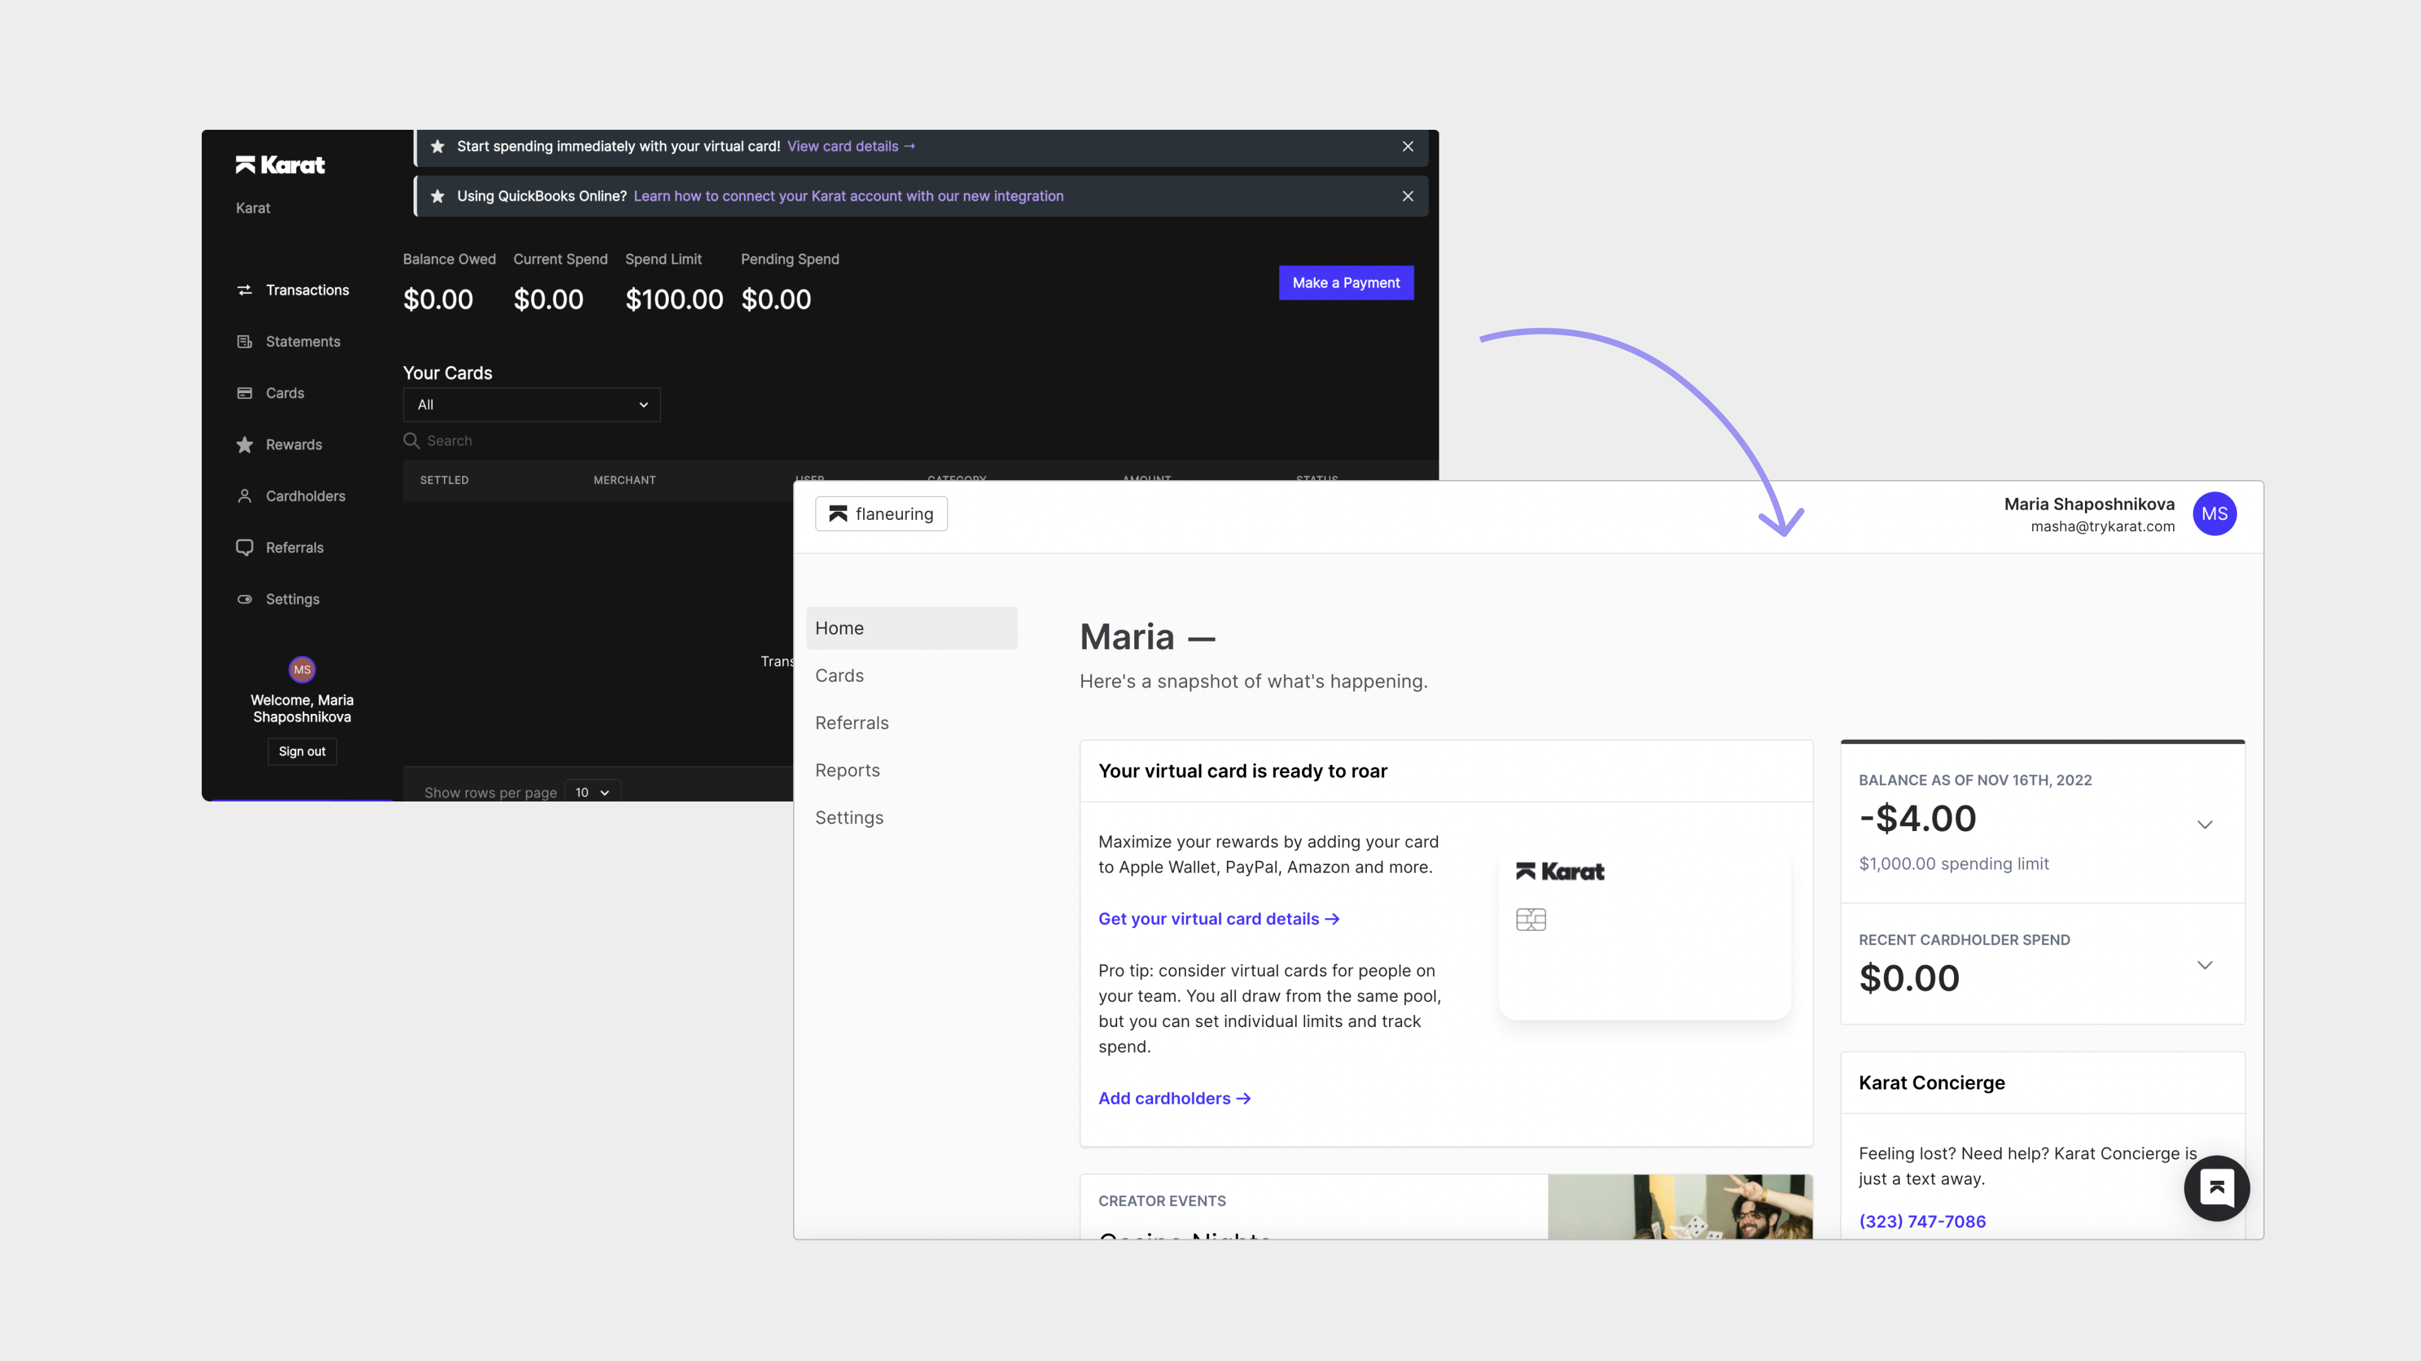Screen dimensions: 2421x1361
Task: Click the Sign out button
Action: point(302,752)
